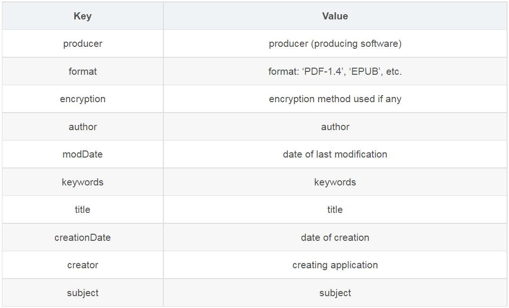This screenshot has height=308, width=509.
Task: Select the format: 'PDF-1.4', 'EPUB' value cell
Action: coord(335,71)
